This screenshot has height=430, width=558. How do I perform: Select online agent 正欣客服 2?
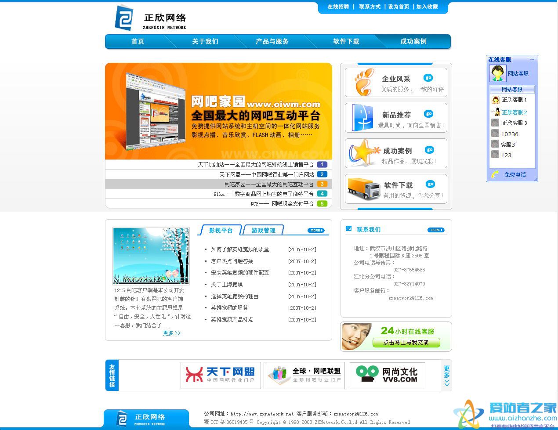pyautogui.click(x=511, y=112)
